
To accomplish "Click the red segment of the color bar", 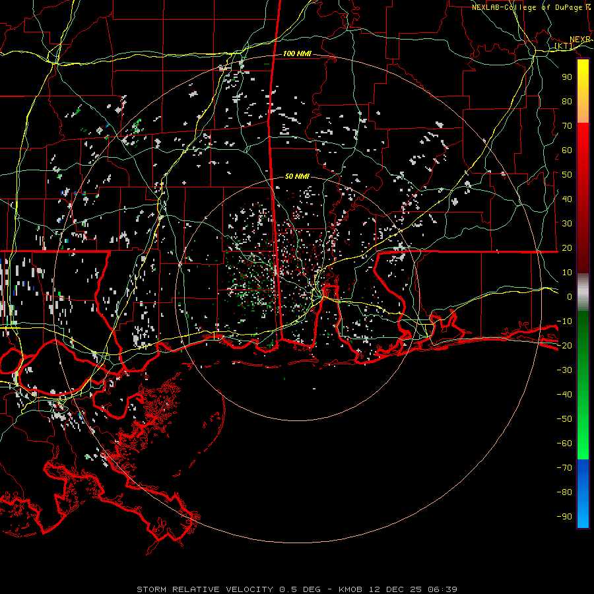I will point(583,198).
